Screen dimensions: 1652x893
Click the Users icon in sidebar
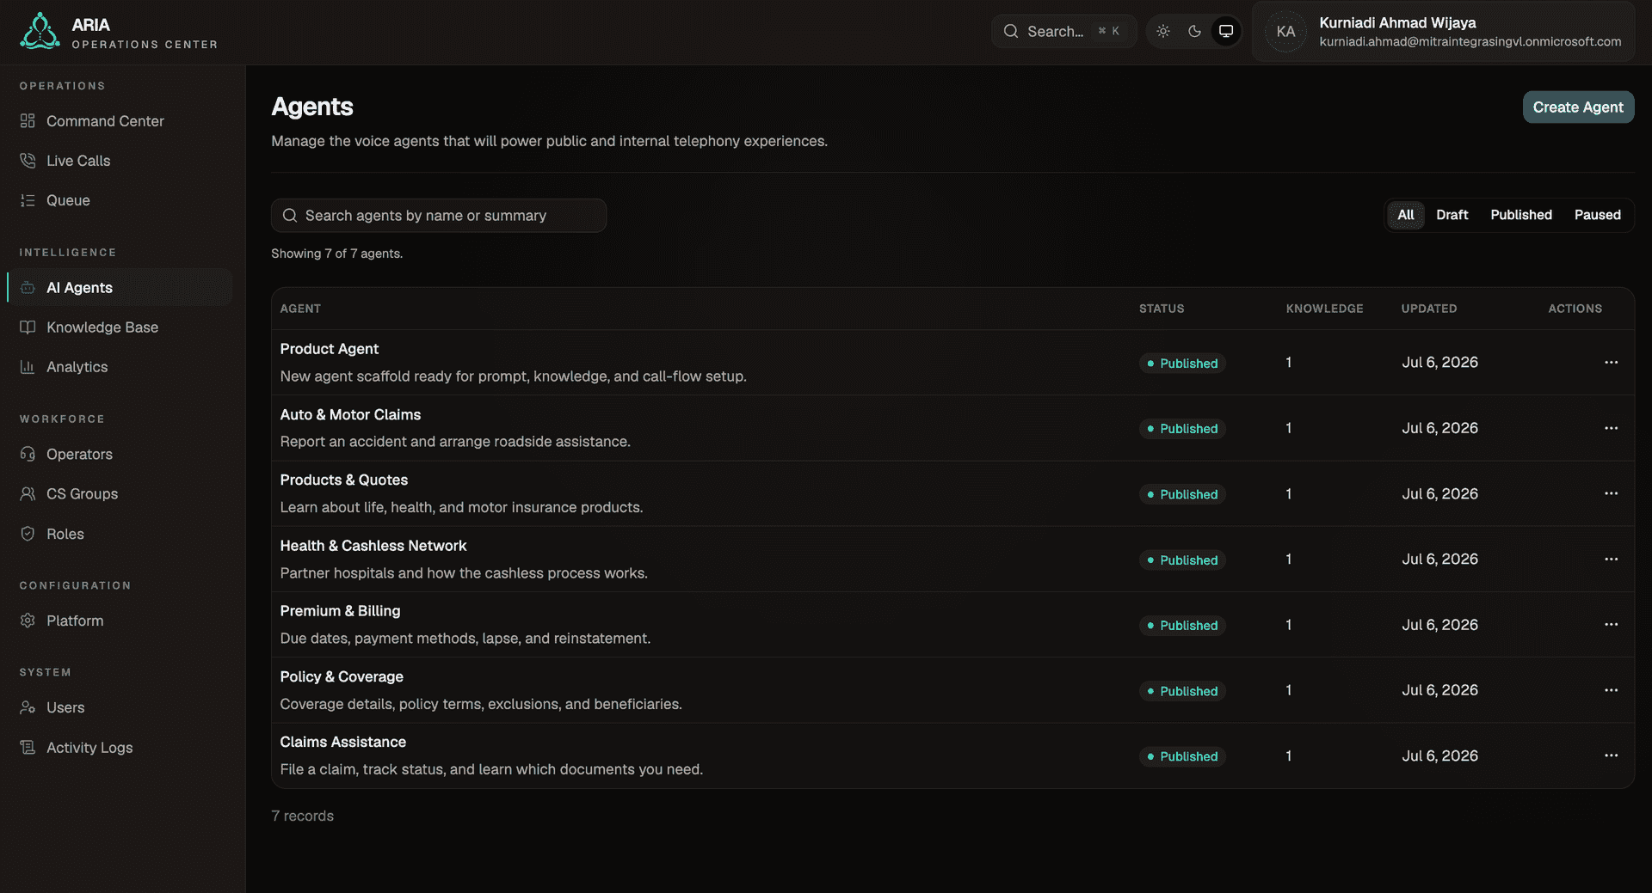(28, 707)
